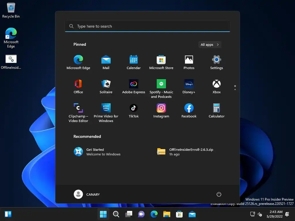Open Chat on the taskbar
The width and height of the screenshot is (295, 221).
pos(141,214)
